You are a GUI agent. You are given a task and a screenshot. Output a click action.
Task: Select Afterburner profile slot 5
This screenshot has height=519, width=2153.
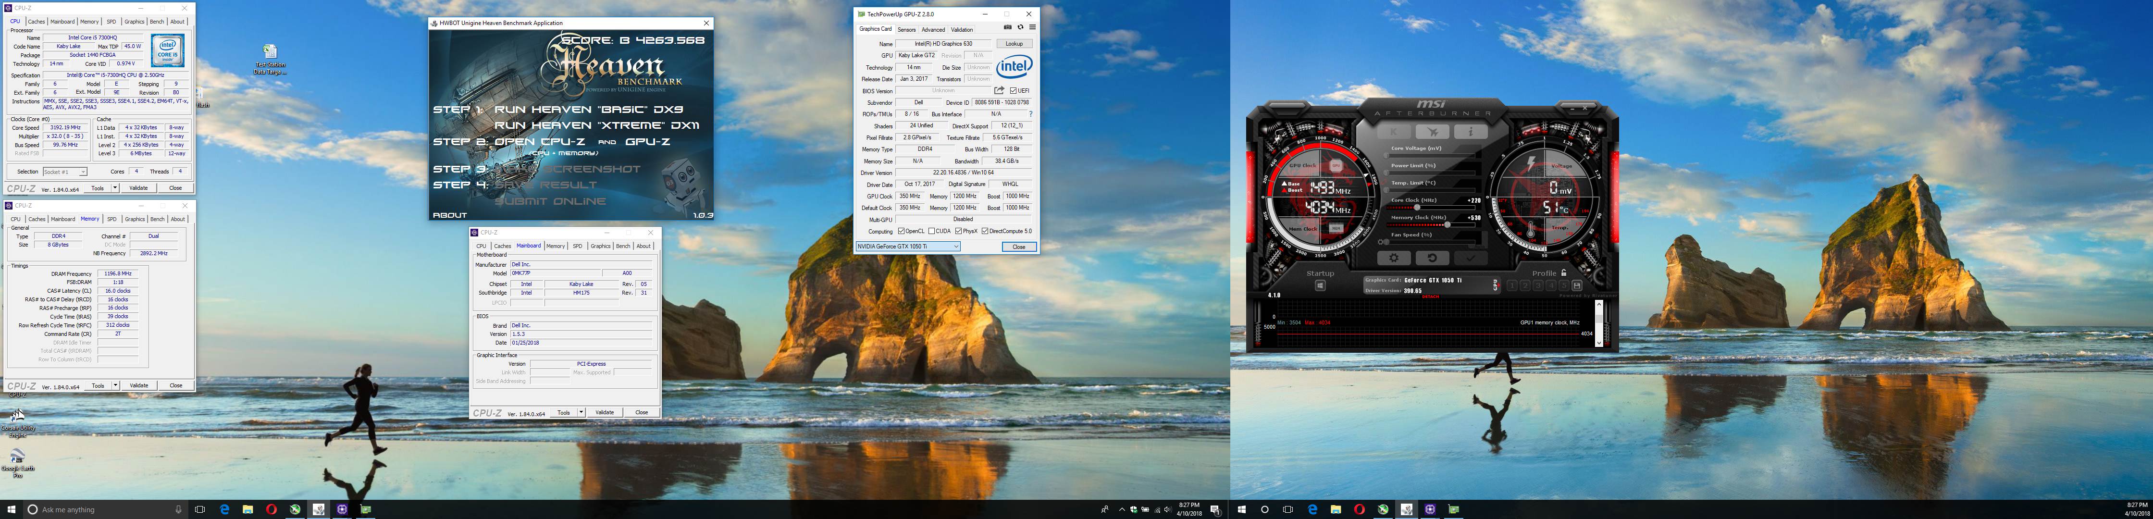[x=1564, y=286]
